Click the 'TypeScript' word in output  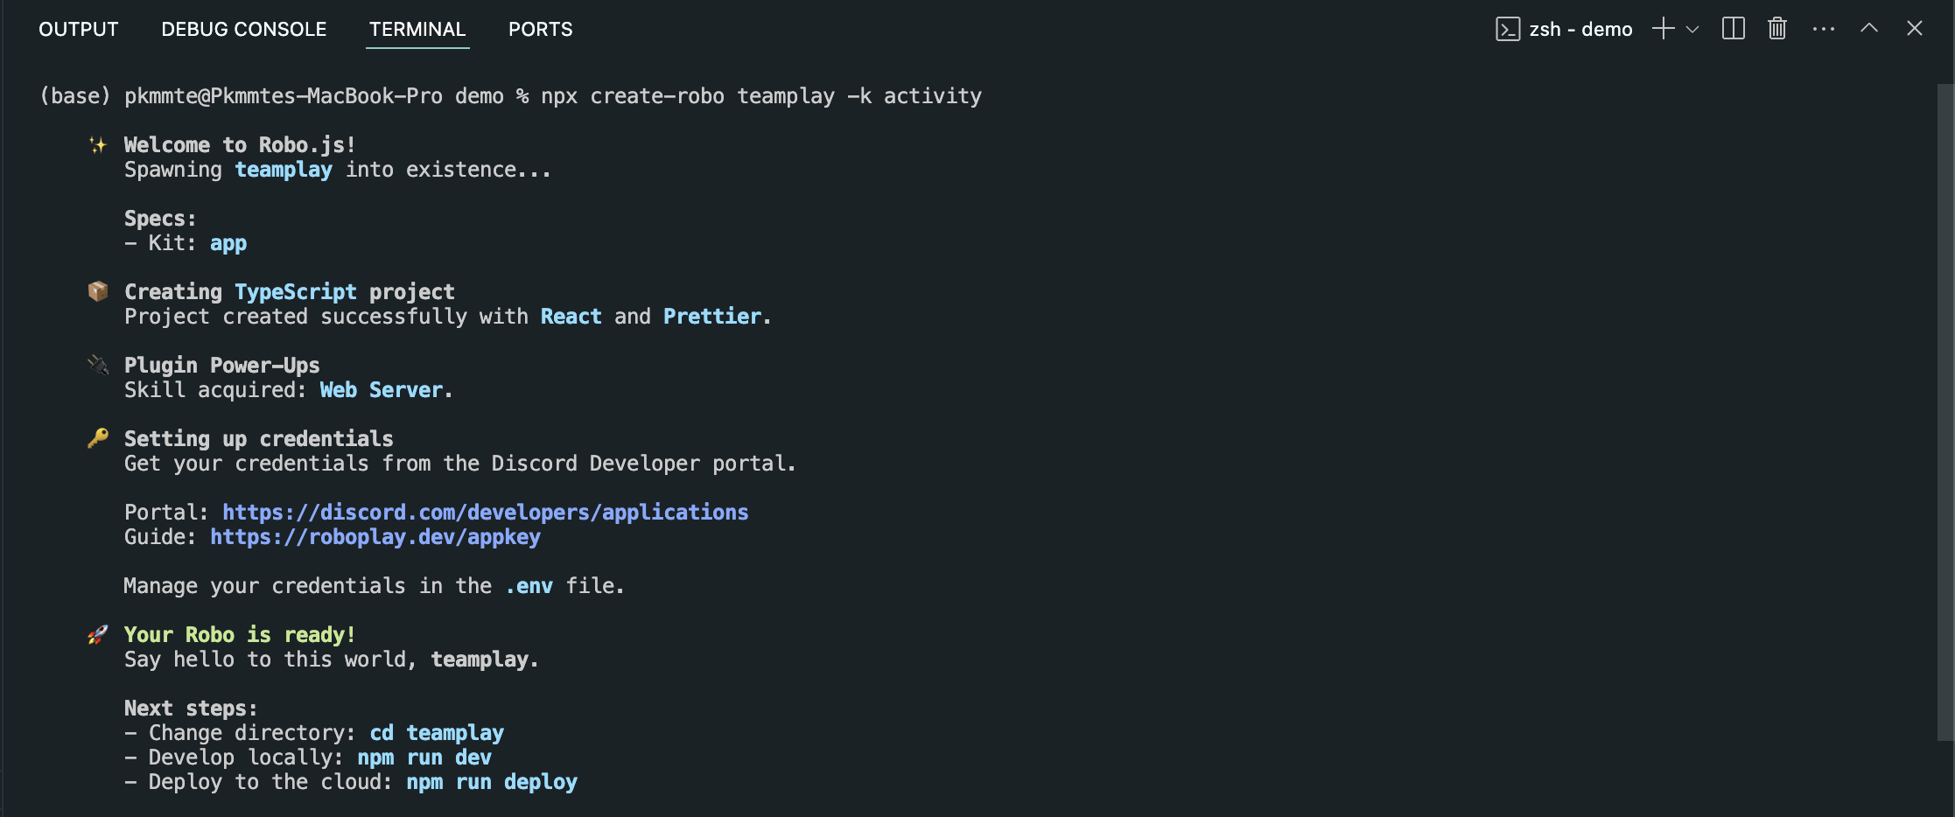click(x=296, y=291)
